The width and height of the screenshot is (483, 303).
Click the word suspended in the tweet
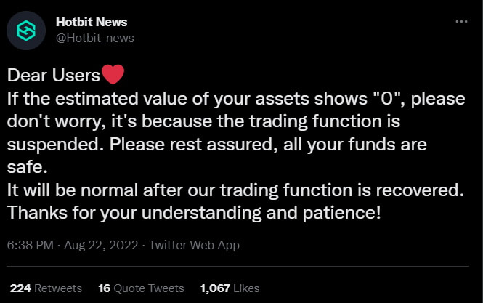(x=55, y=145)
